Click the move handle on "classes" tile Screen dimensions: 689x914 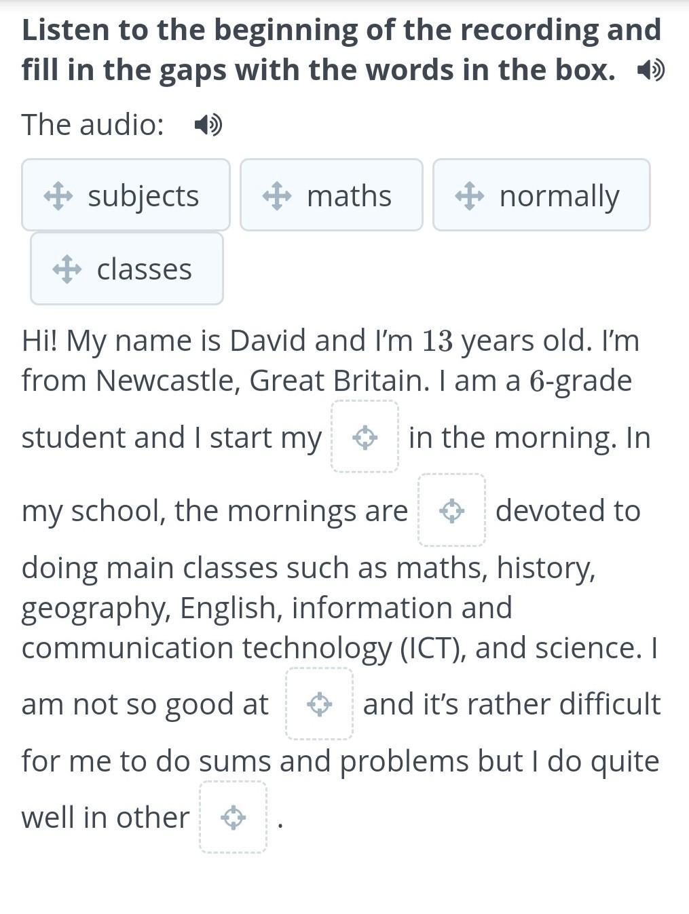point(67,269)
